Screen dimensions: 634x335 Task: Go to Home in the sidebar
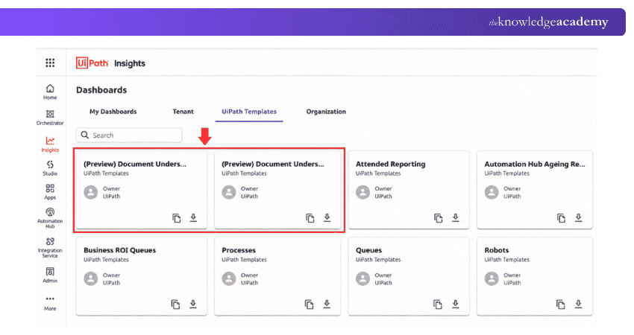click(x=50, y=92)
